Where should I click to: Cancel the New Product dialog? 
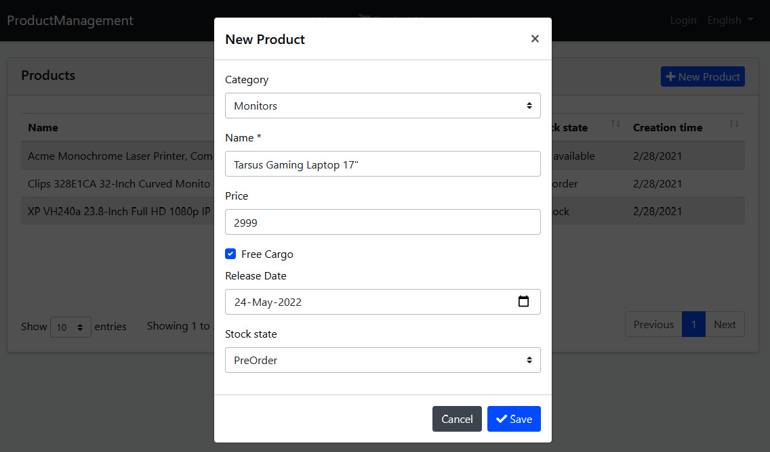coord(457,419)
